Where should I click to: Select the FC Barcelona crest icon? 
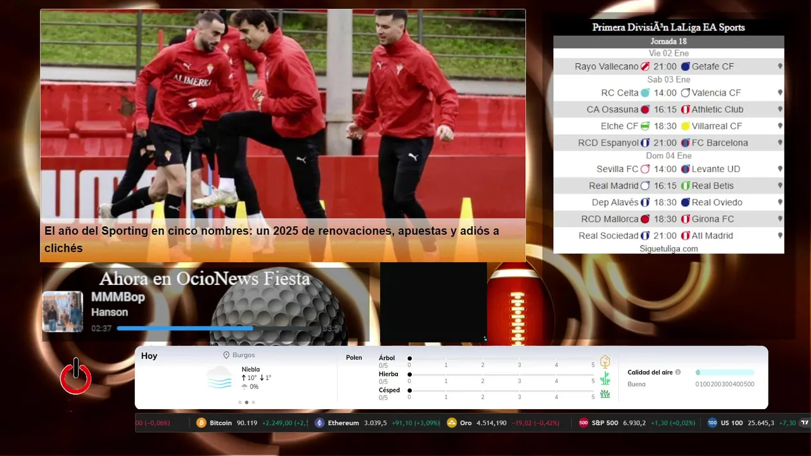(686, 143)
